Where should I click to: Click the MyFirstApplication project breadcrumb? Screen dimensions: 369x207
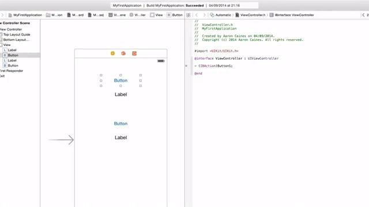tap(25, 15)
